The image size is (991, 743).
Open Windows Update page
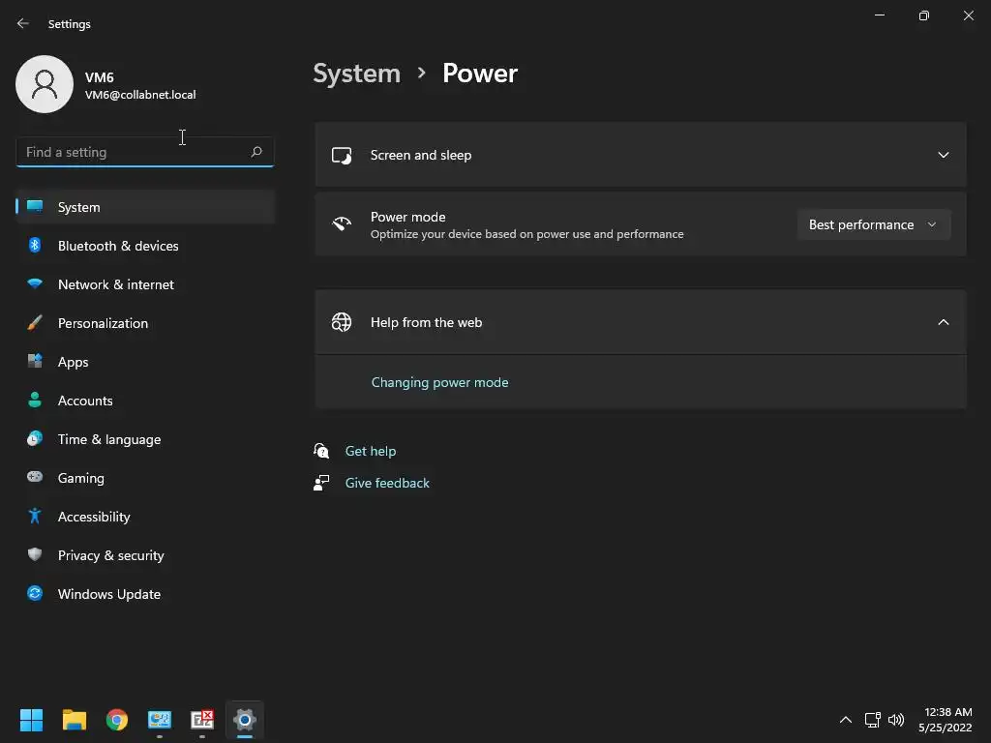pos(145,594)
